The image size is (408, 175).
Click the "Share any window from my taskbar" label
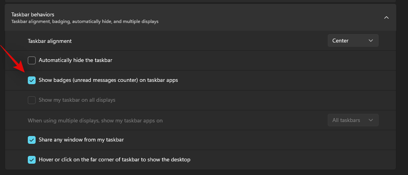click(81, 140)
